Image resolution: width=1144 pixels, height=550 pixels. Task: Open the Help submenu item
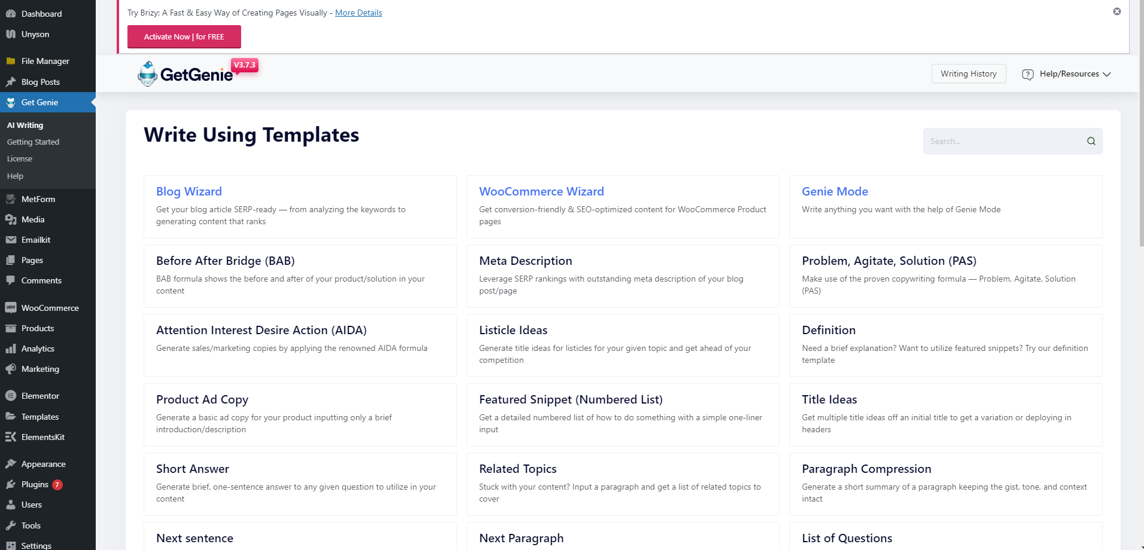[x=15, y=176]
